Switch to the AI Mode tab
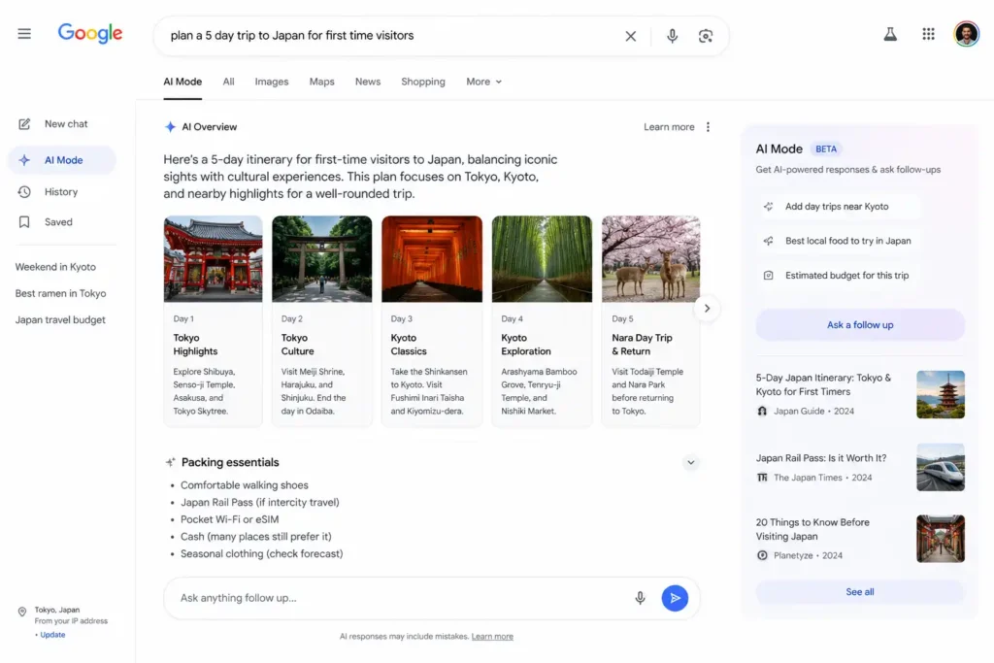This screenshot has height=663, width=994. pyautogui.click(x=182, y=82)
